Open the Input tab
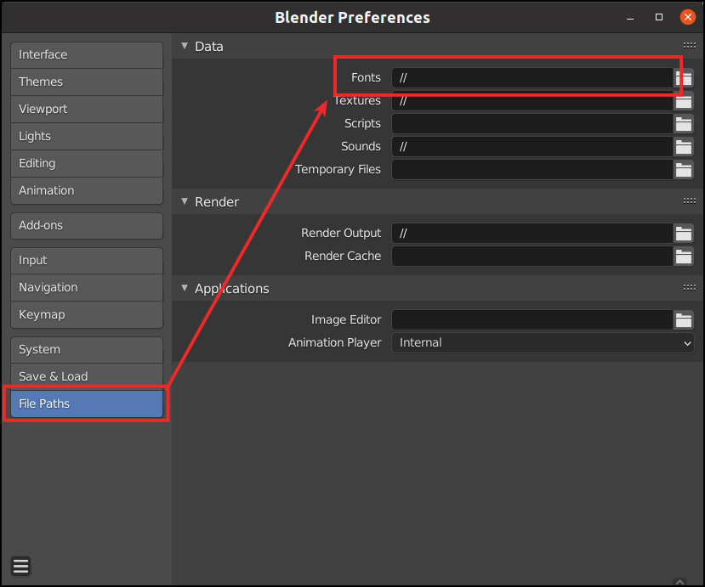Image resolution: width=705 pixels, height=587 pixels. pos(87,261)
